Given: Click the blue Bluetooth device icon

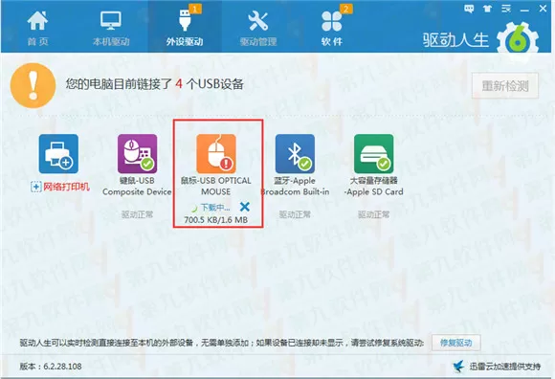Looking at the screenshot, I should coord(295,154).
